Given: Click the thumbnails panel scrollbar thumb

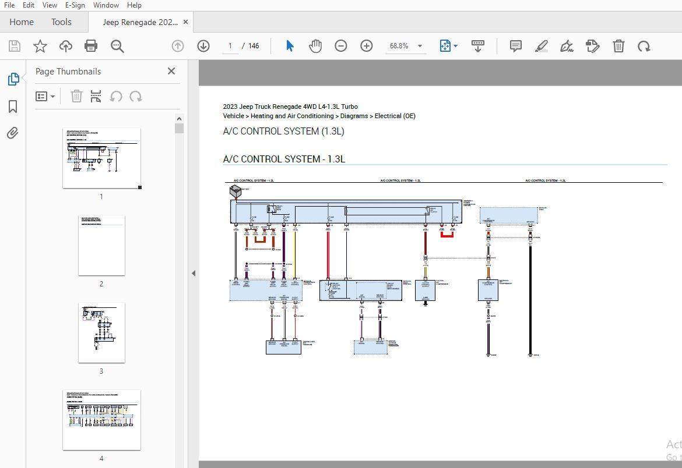Looking at the screenshot, I should tap(179, 128).
